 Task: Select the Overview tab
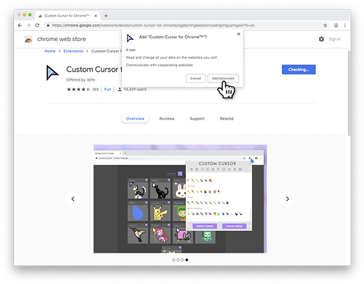point(135,119)
